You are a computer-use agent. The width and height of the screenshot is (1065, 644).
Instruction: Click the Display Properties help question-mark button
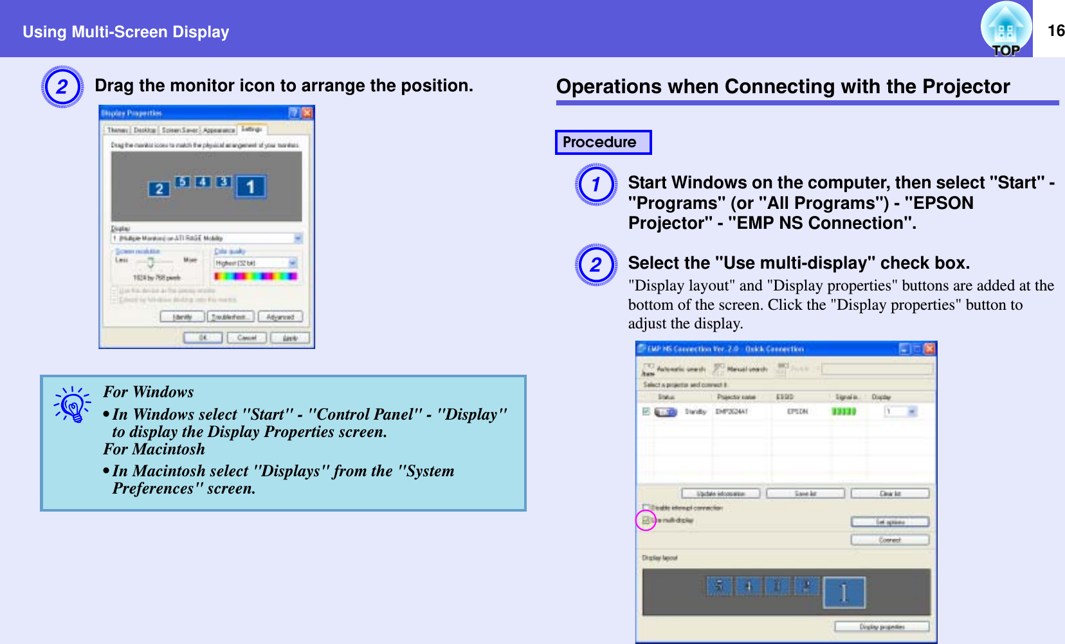294,113
